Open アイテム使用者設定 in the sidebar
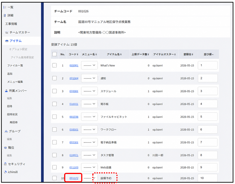The height and width of the screenshot is (184, 235). [22, 57]
